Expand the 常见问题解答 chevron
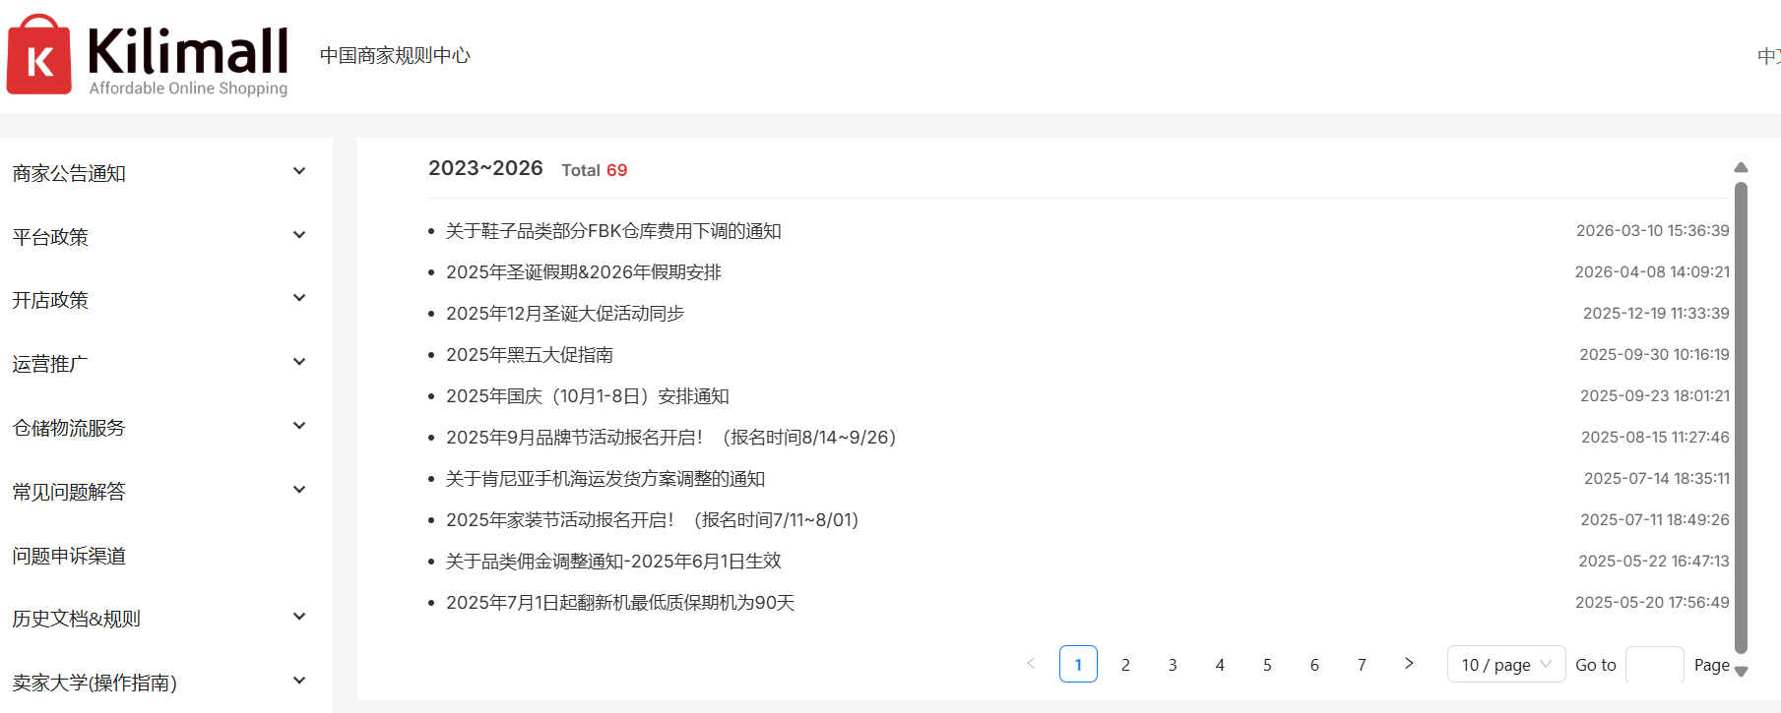 [299, 490]
